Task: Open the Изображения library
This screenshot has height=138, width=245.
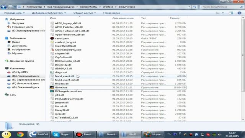Action: coord(21,49)
